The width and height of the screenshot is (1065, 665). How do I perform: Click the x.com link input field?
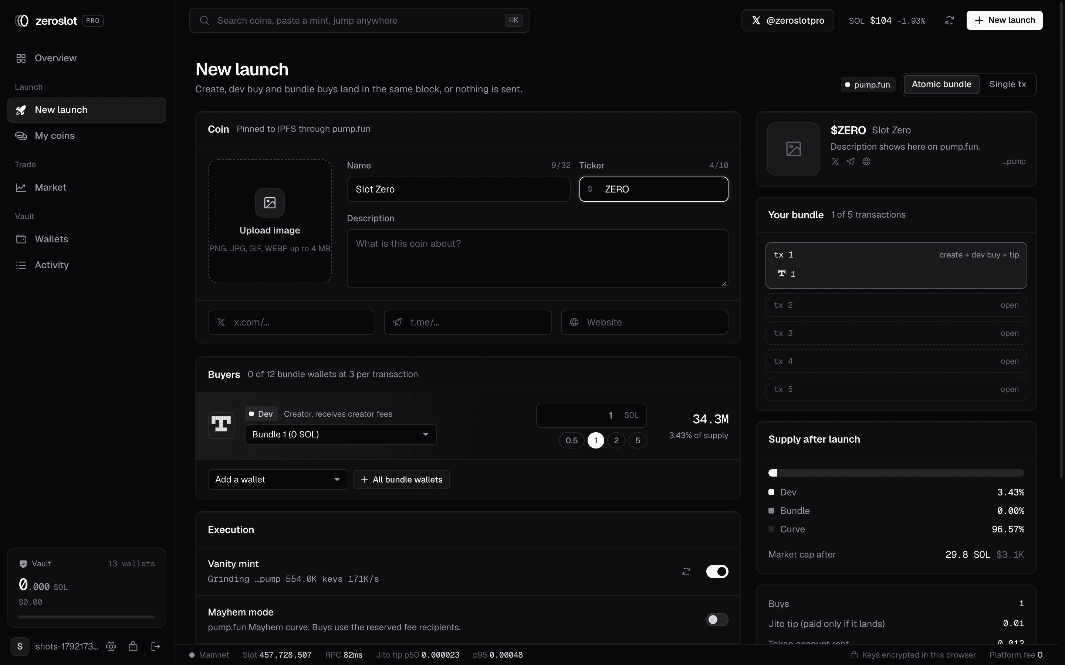point(291,323)
